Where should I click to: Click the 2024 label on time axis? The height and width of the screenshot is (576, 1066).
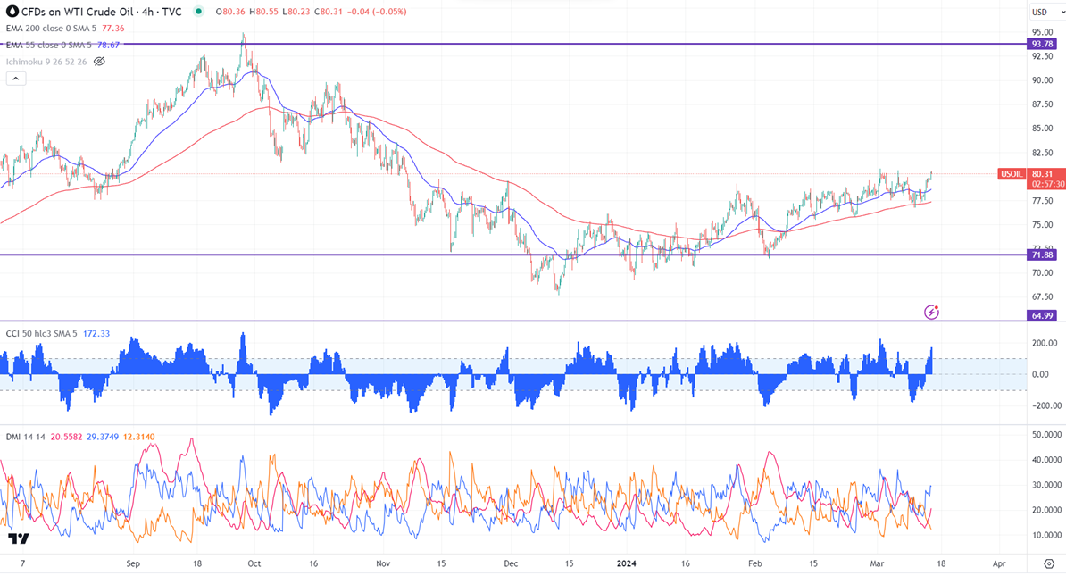click(626, 563)
